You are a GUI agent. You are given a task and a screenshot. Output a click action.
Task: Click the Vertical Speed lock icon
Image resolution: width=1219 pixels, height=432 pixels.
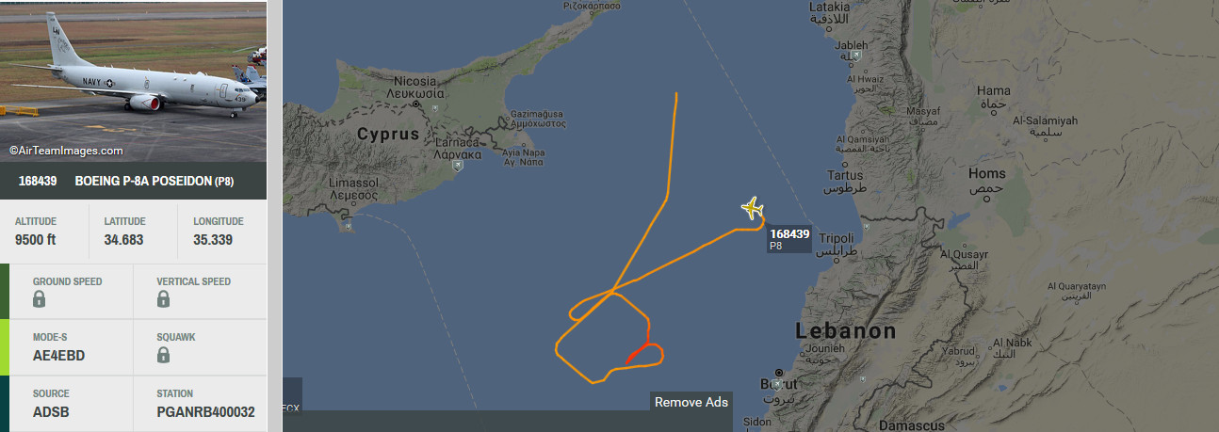click(x=163, y=299)
